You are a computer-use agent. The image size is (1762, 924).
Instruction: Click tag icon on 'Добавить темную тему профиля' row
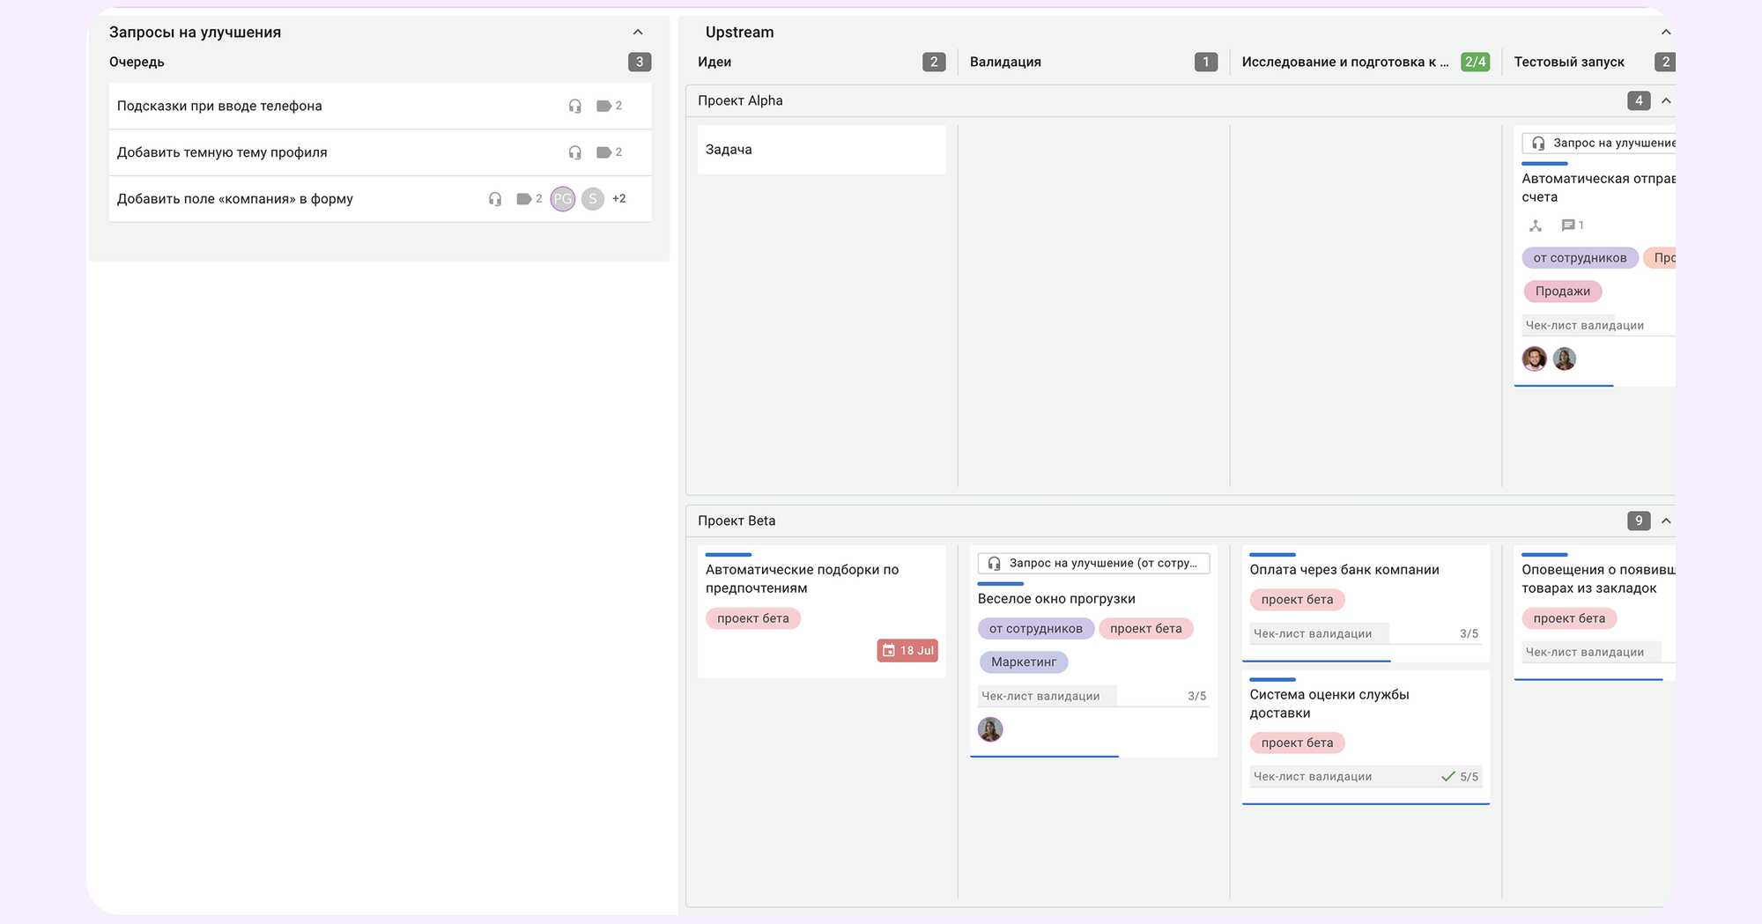(603, 152)
